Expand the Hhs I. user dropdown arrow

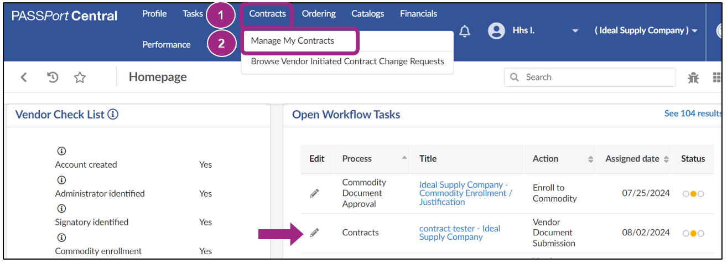click(575, 31)
